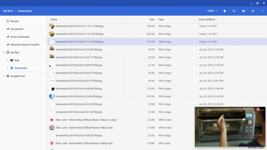Sort files by the Size column
This screenshot has width=267, height=150.
(x=153, y=19)
